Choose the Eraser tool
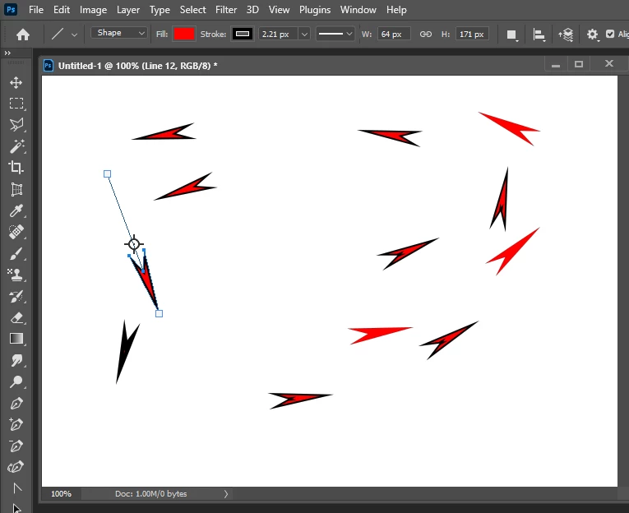The width and height of the screenshot is (629, 513). [16, 317]
